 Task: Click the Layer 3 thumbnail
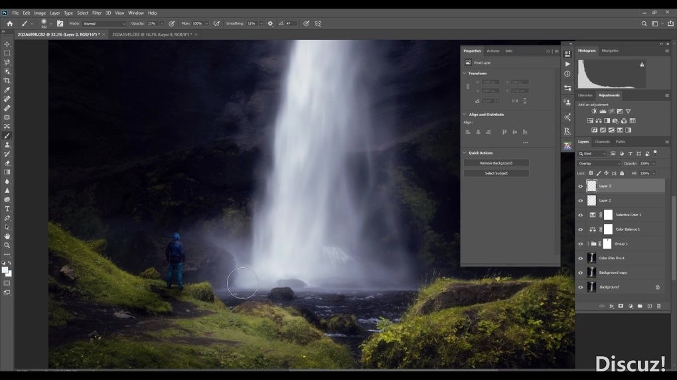[x=591, y=186]
